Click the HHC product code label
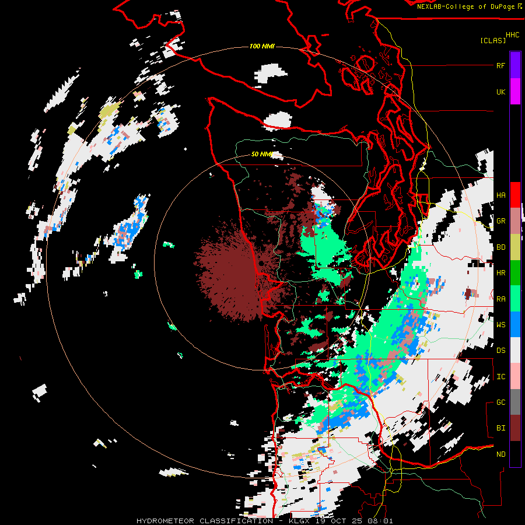The width and height of the screenshot is (525, 525). (x=513, y=34)
